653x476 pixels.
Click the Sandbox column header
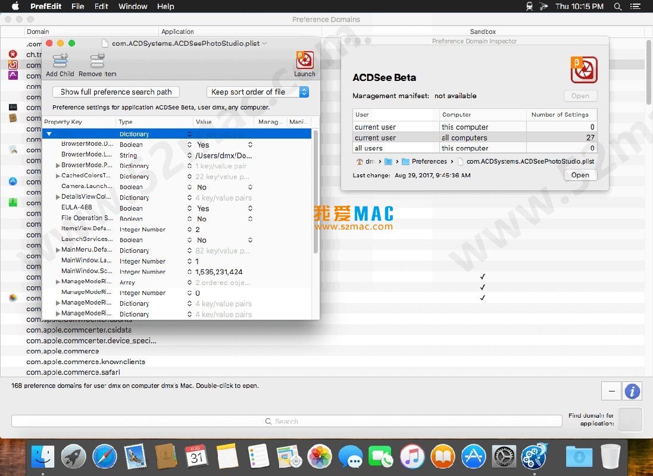click(x=483, y=32)
